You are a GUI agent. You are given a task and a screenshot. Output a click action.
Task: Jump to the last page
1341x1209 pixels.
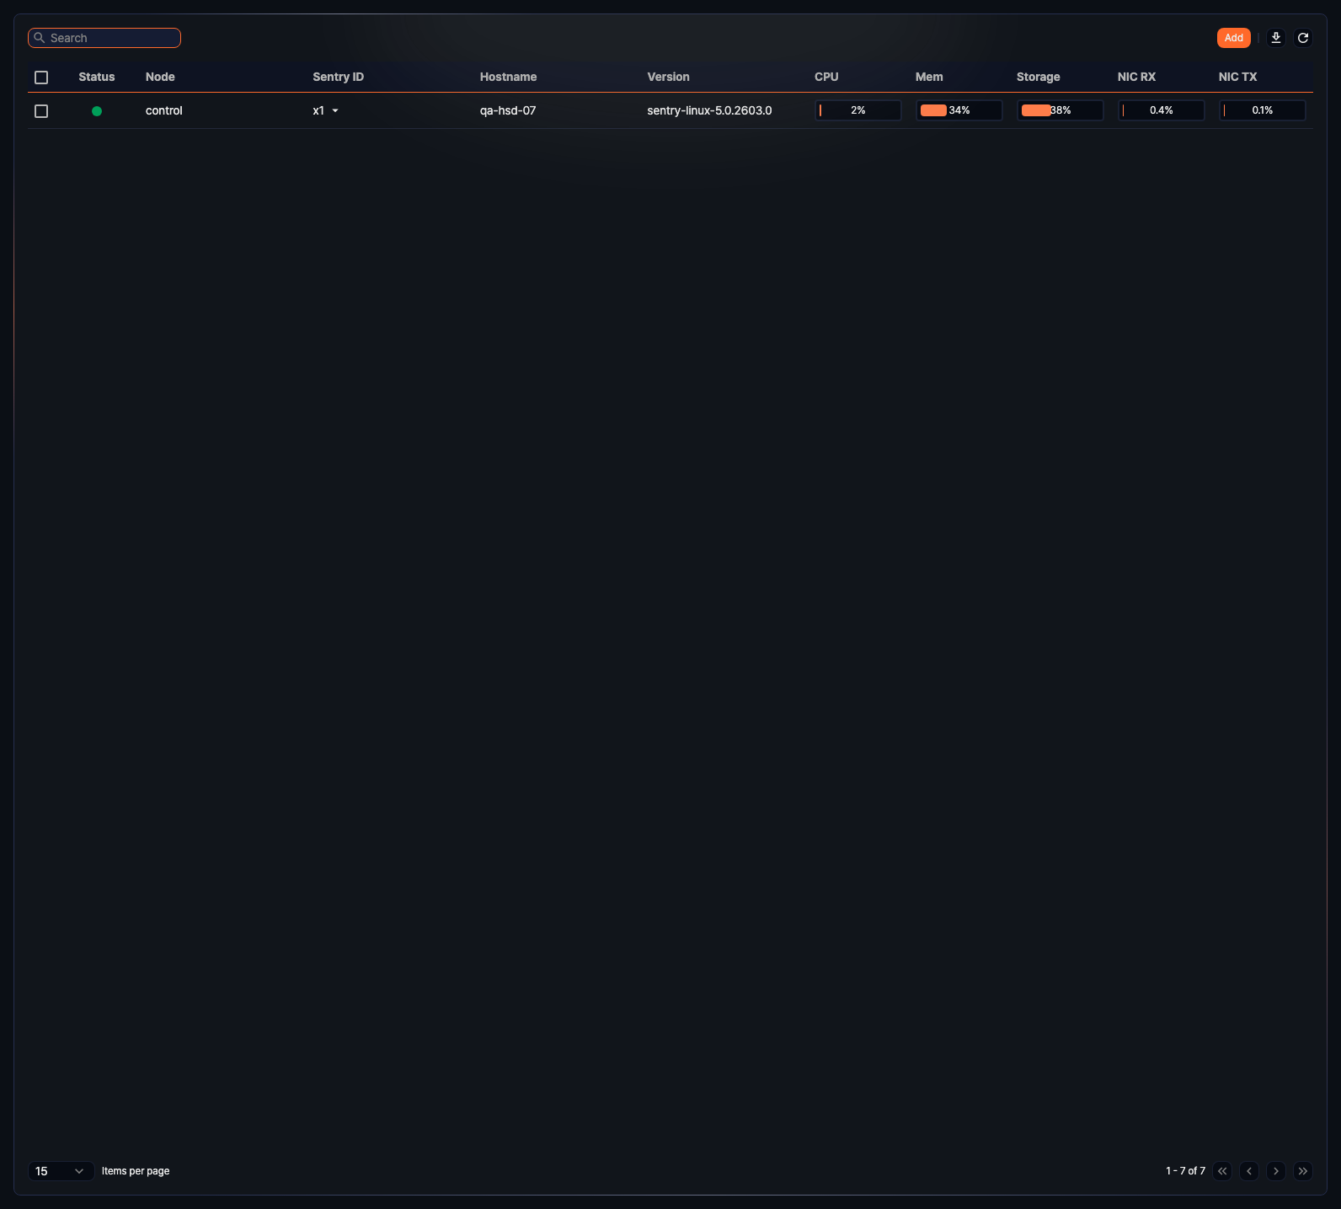point(1302,1171)
